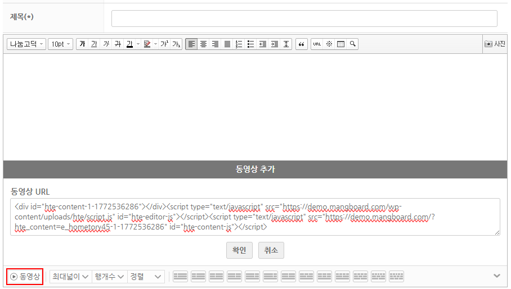
Task: Insert a quotation block
Action: coord(302,44)
